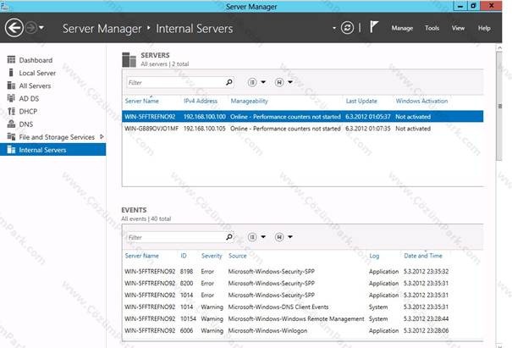This screenshot has height=348, width=512.
Task: Click the Events filter input field
Action: [175, 238]
